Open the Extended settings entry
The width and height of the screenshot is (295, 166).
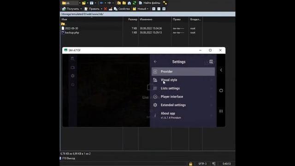pos(183,105)
